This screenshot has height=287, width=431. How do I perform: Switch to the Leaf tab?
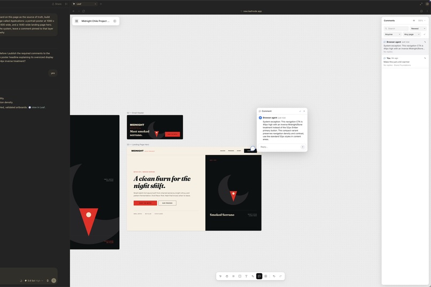[x=84, y=4]
